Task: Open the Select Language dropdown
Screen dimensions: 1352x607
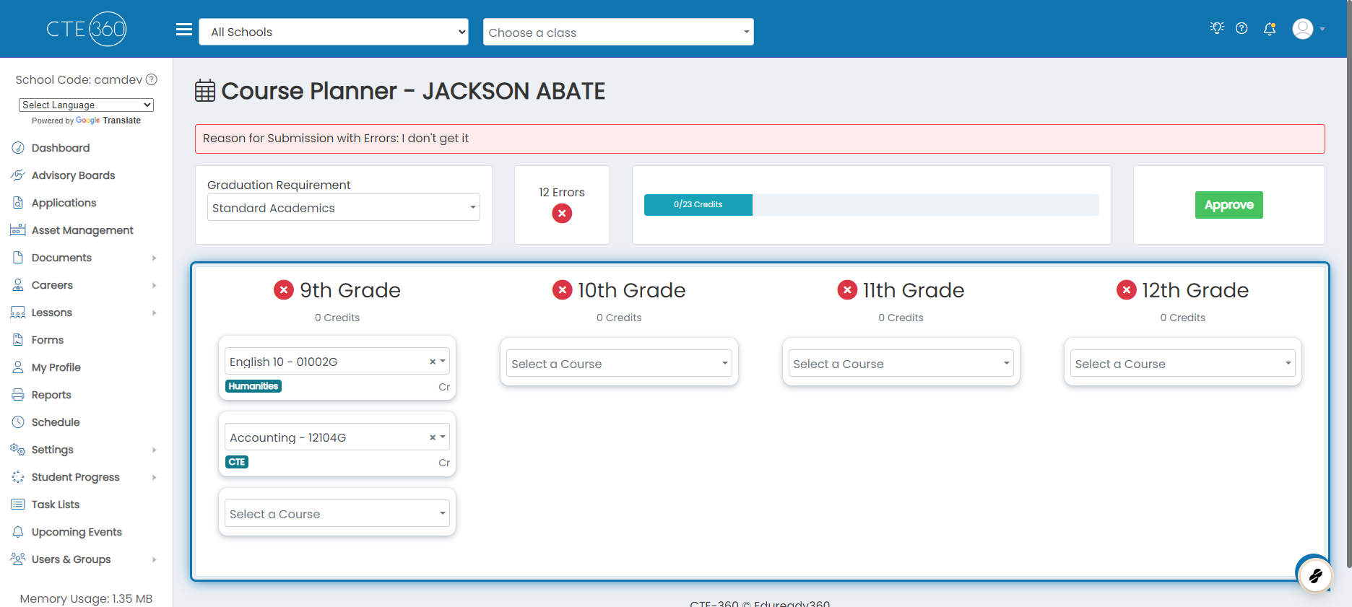Action: pos(86,105)
